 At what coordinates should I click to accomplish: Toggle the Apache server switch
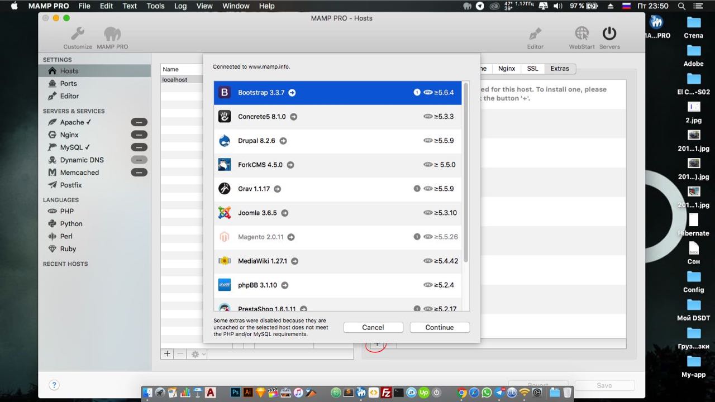point(139,122)
